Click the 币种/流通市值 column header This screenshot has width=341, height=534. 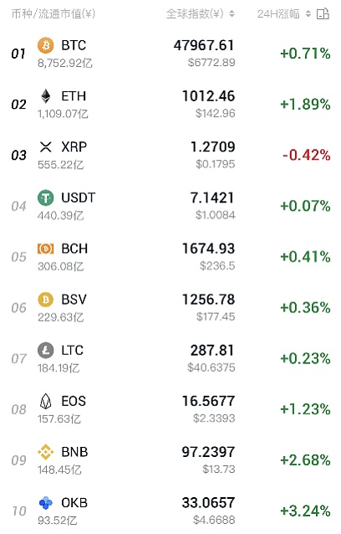click(53, 14)
